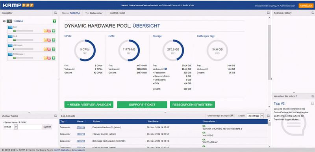Screen dimensions: 315x152
Task: Click the SUPPORT-TICKET button
Action: 142,105
